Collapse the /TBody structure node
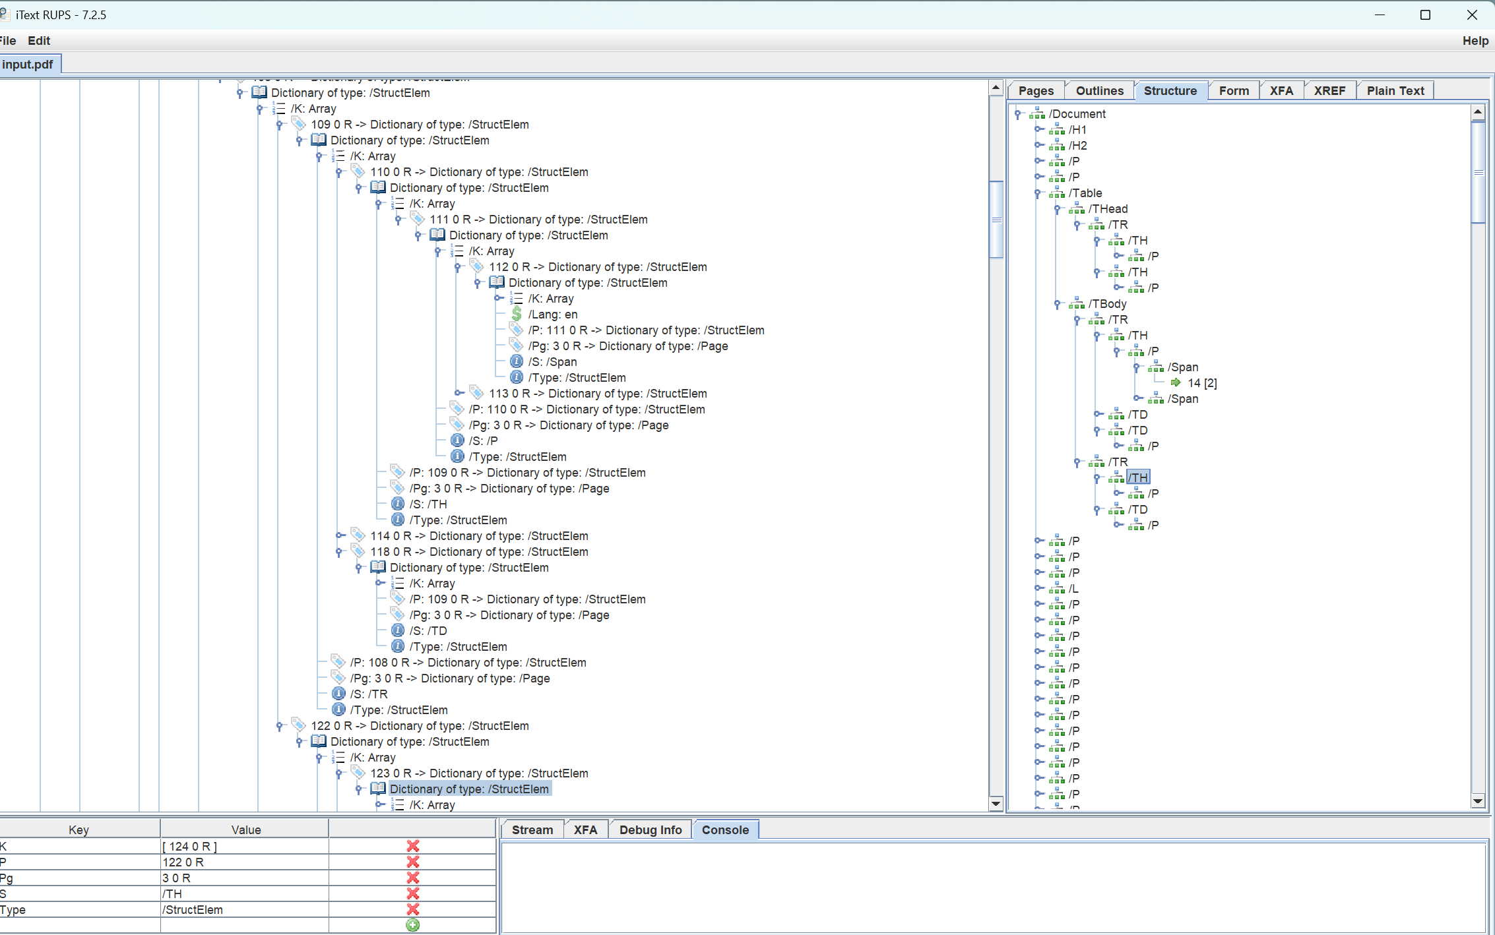Image resolution: width=1495 pixels, height=935 pixels. click(x=1058, y=304)
